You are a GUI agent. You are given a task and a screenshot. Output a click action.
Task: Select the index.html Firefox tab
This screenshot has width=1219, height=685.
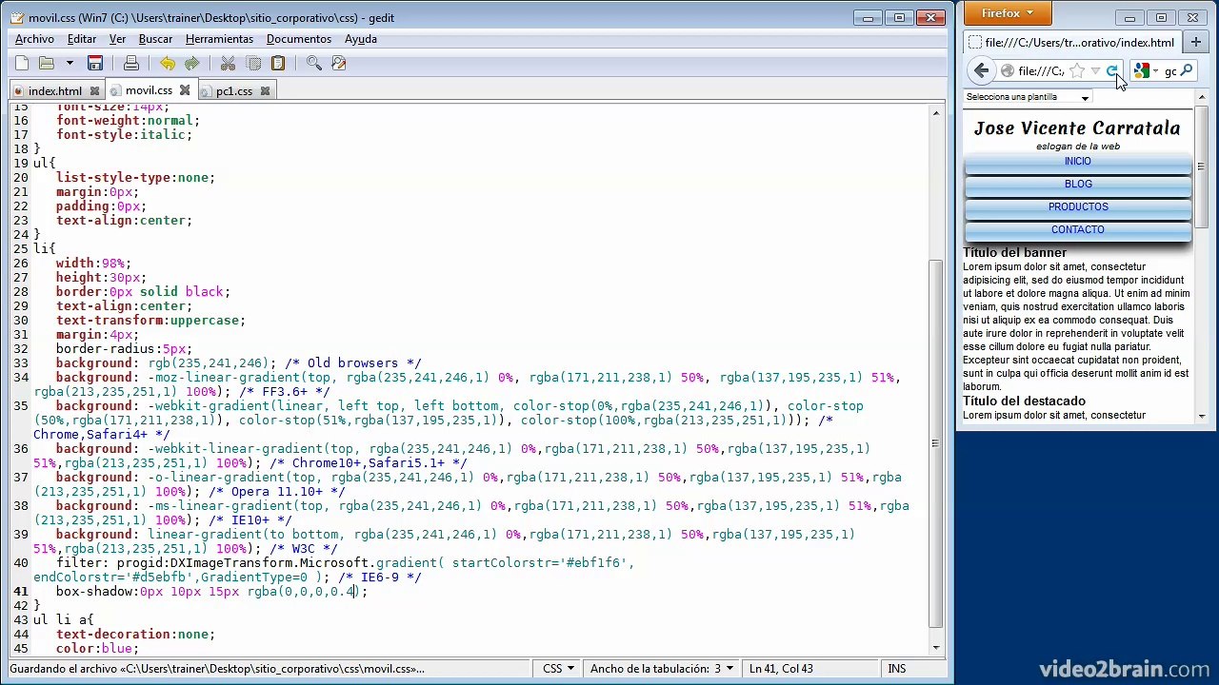1071,42
